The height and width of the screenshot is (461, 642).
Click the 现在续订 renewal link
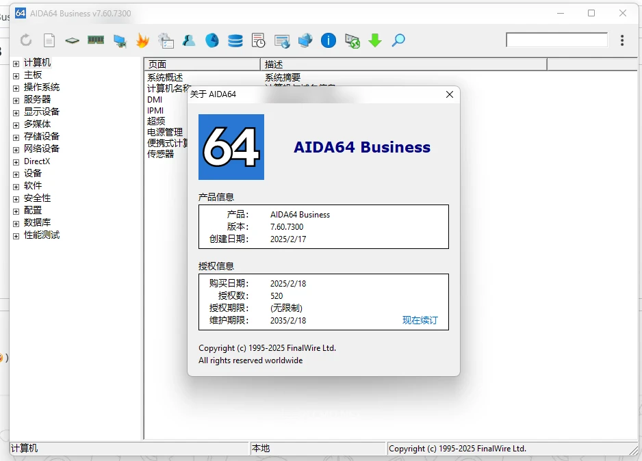tap(420, 320)
